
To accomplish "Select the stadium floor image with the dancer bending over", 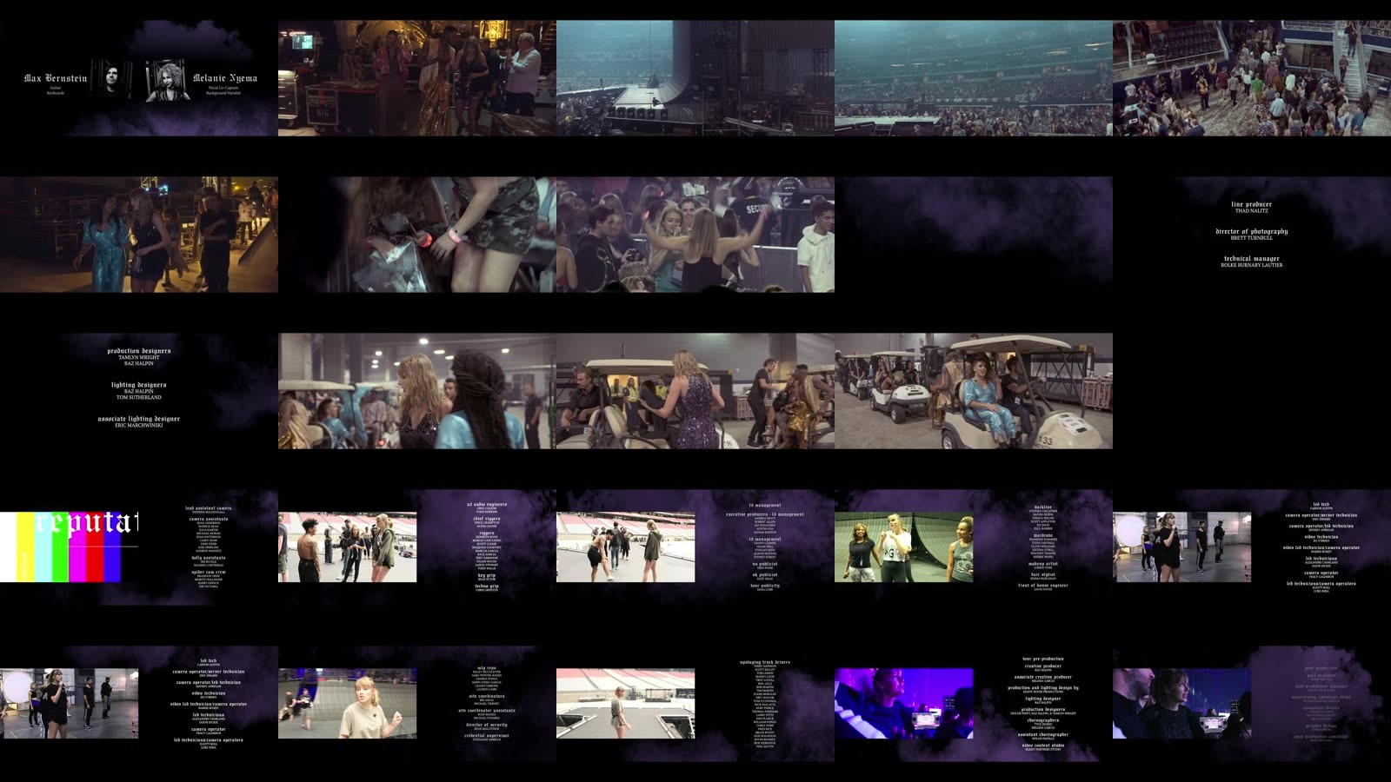I will coord(626,547).
